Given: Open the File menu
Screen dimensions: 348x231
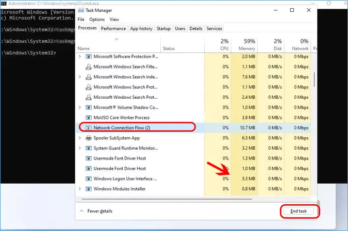Looking at the screenshot, I should pos(81,20).
